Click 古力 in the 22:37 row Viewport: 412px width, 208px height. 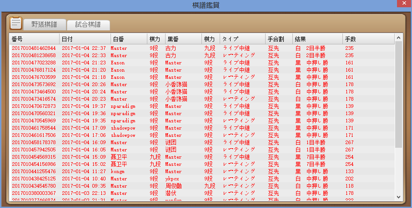tap(171, 48)
